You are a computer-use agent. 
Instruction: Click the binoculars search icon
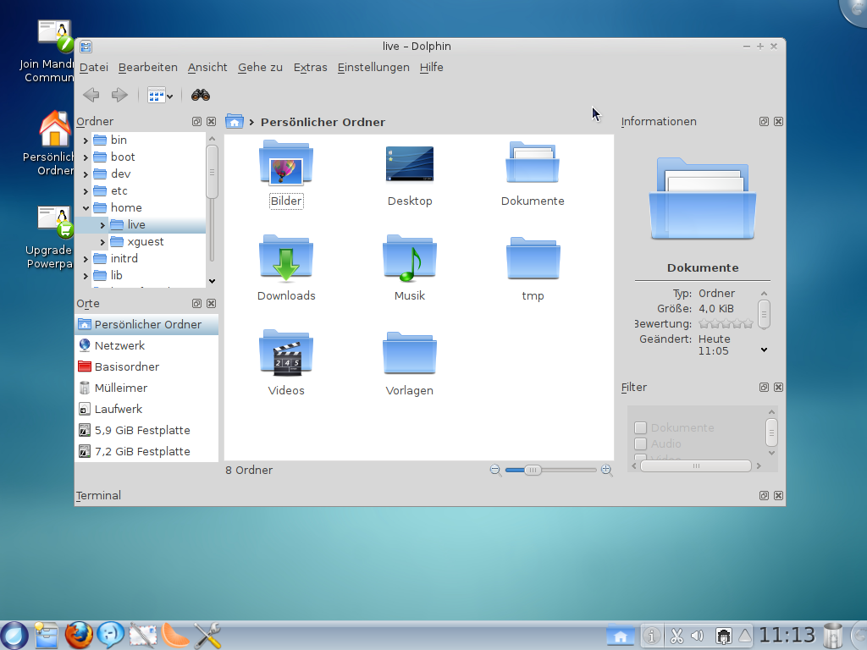point(200,95)
